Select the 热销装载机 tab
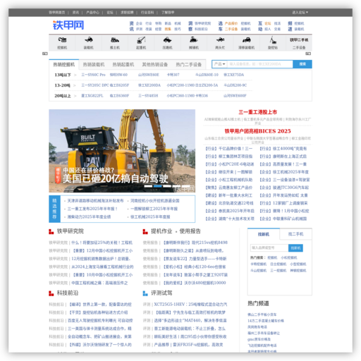The height and width of the screenshot is (361, 361). tap(94, 64)
